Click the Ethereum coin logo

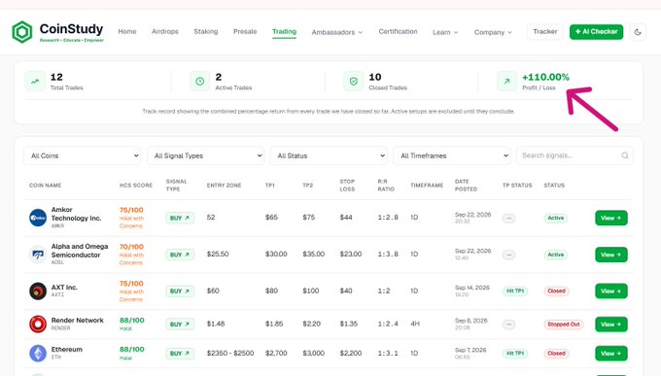point(38,354)
